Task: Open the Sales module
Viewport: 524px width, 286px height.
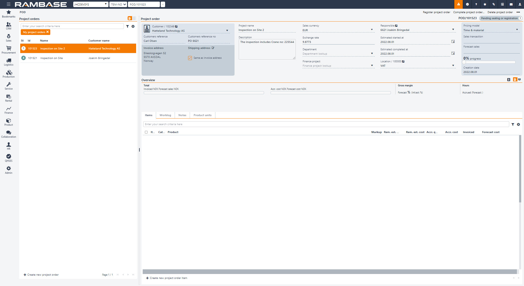Action: point(9,38)
